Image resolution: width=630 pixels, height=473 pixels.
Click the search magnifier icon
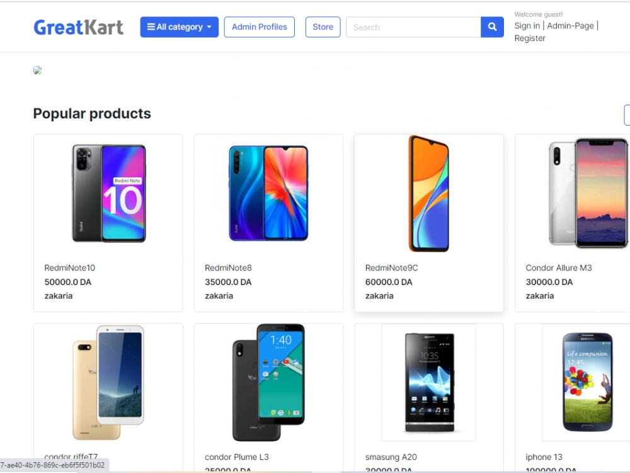coord(492,27)
